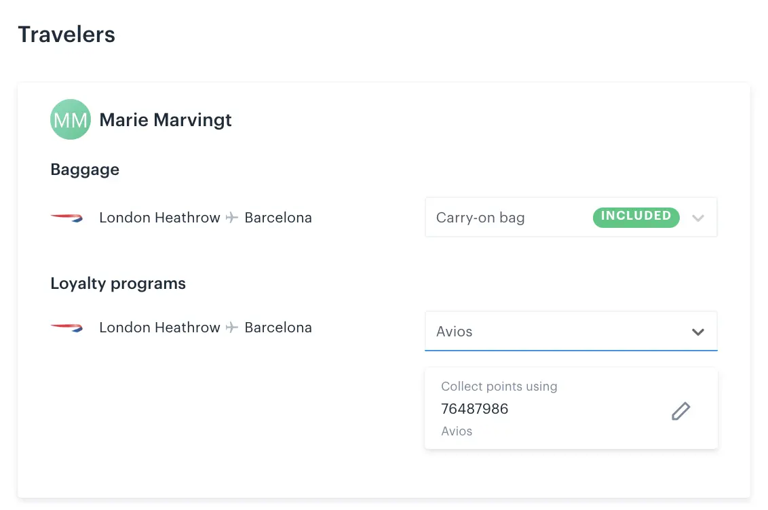Click the Baggage section heading
This screenshot has height=510, width=768.
click(85, 170)
